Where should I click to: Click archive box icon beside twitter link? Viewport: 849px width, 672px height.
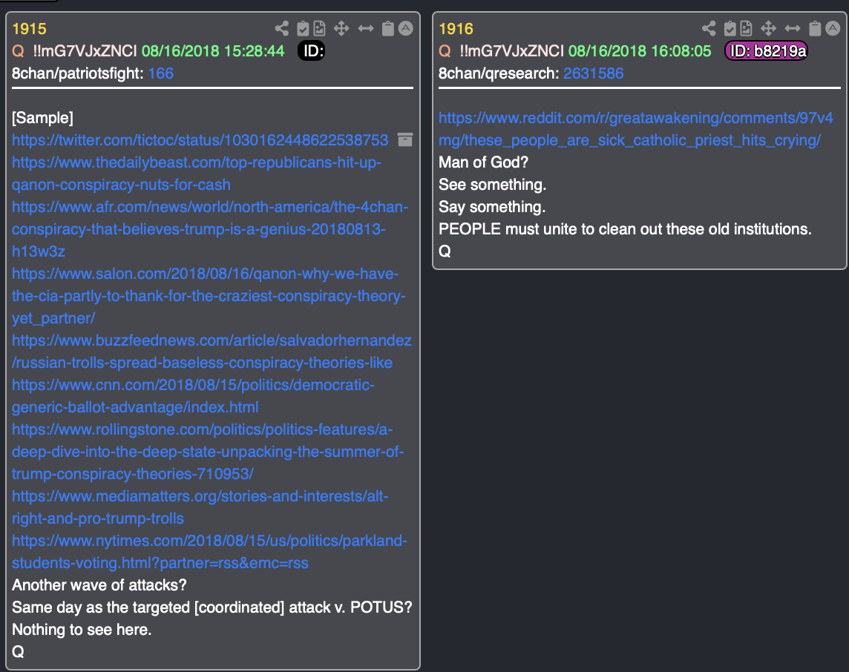tap(405, 139)
